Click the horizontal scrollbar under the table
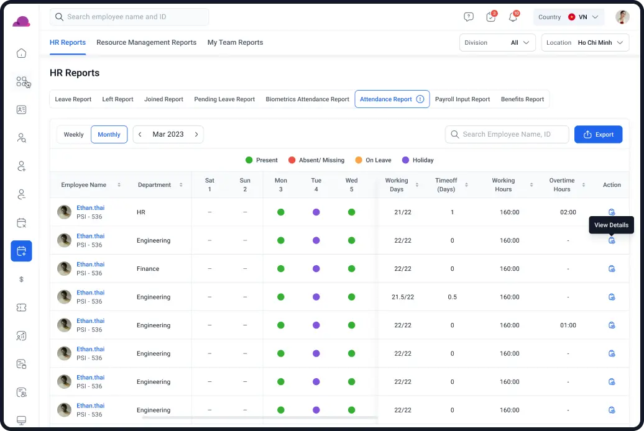This screenshot has width=644, height=431. 260,417
